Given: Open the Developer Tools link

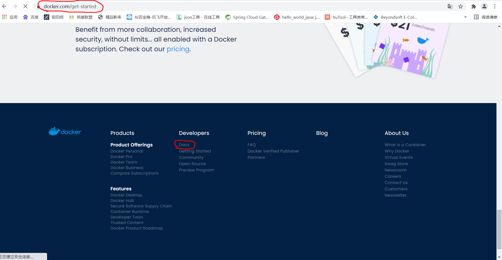Looking at the screenshot, I should pos(127,217).
